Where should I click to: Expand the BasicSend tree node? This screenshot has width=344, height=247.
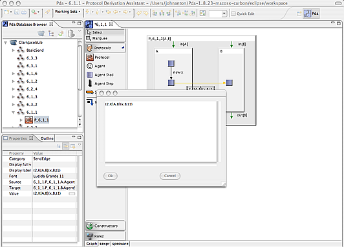(14, 50)
